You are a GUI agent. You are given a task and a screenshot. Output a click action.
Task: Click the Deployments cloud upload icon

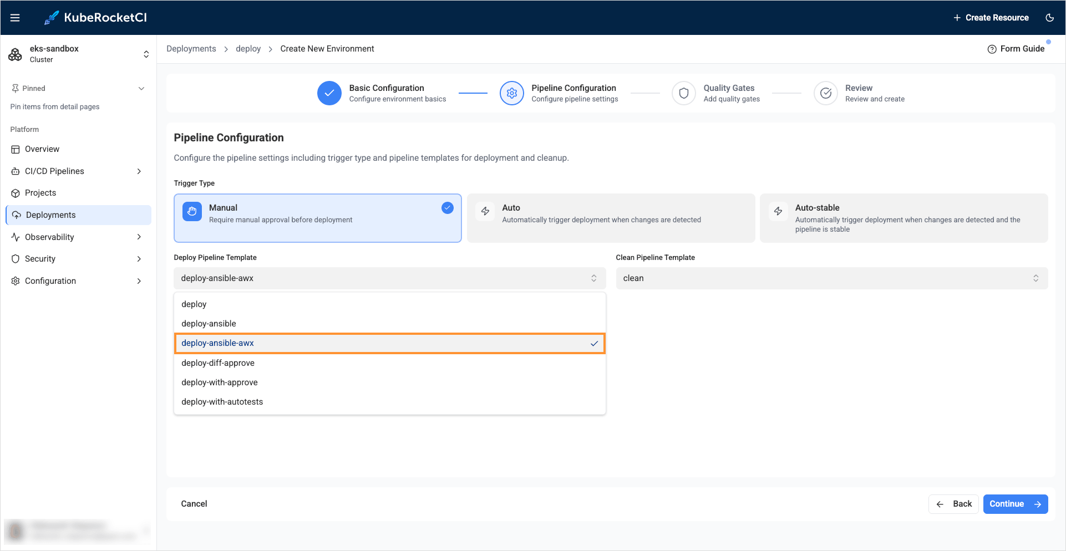(17, 215)
